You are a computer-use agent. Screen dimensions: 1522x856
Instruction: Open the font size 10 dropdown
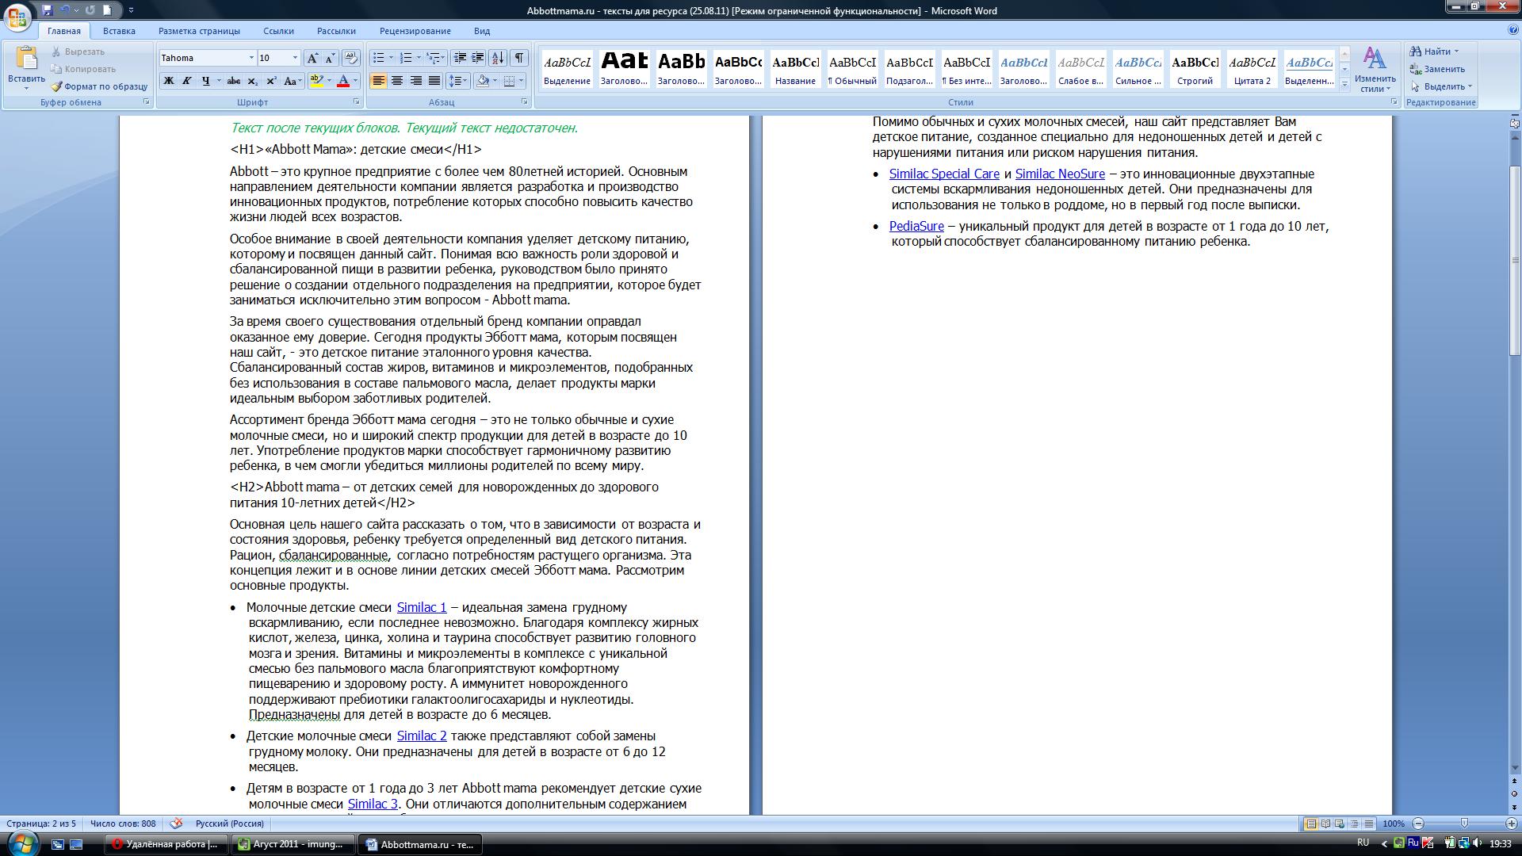point(295,58)
